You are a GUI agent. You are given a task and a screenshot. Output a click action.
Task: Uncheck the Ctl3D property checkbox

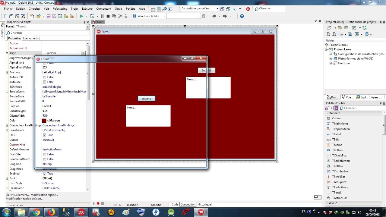[x=44, y=135]
